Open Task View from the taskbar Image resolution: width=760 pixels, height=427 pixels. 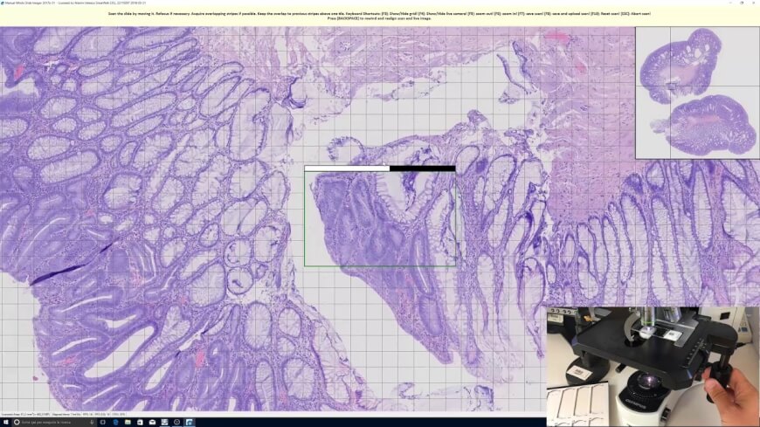tap(103, 422)
